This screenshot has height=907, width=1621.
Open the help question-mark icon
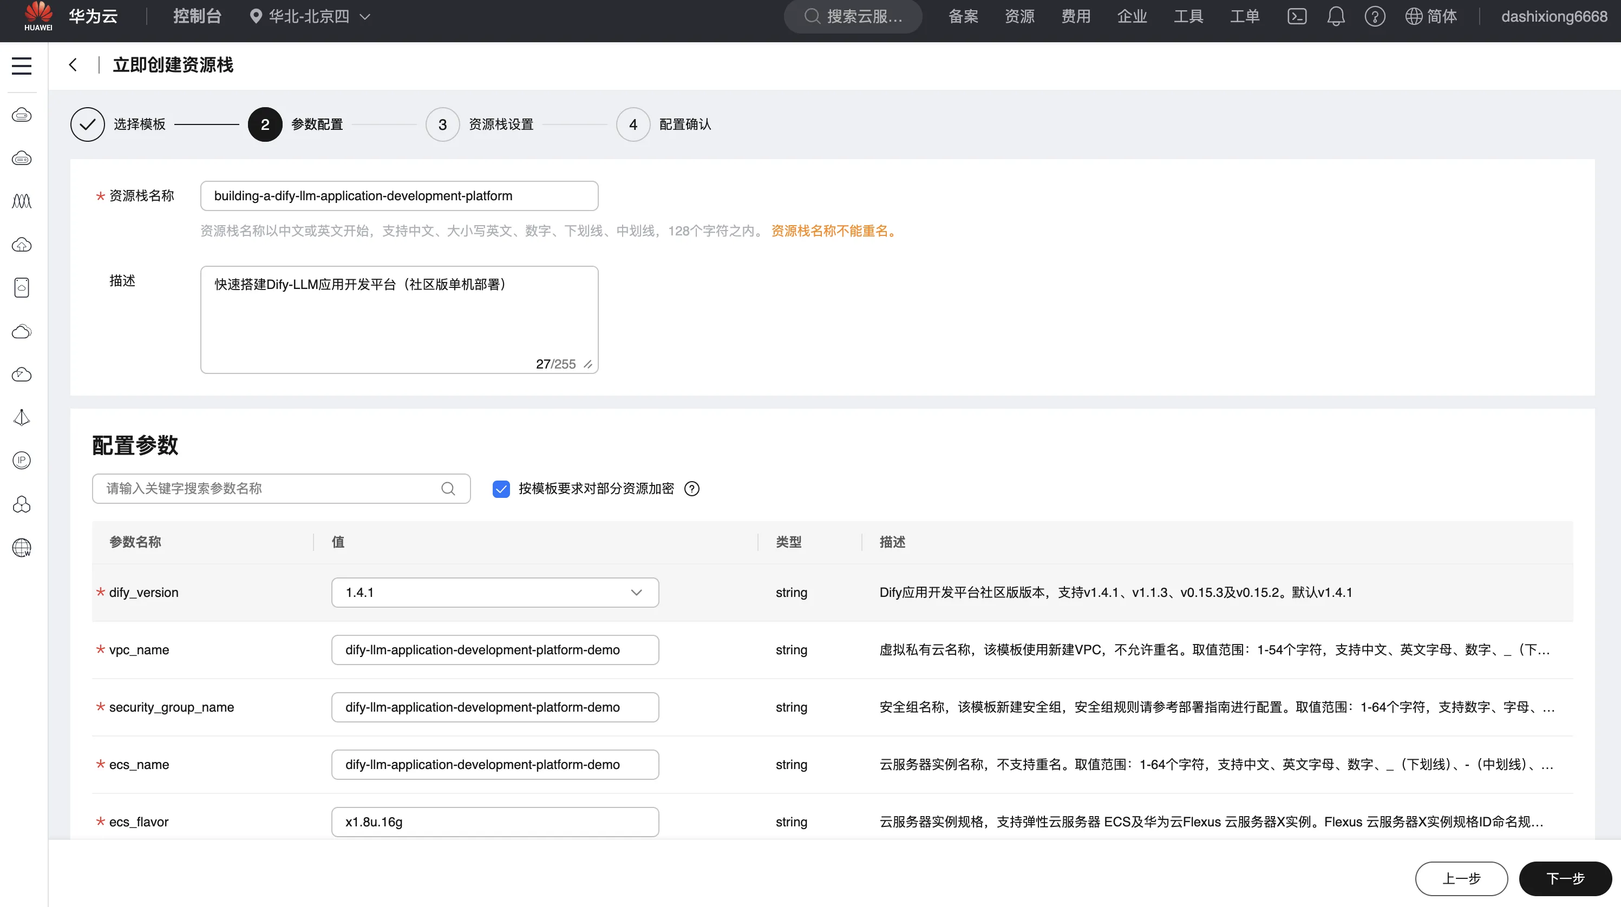[x=1375, y=16]
